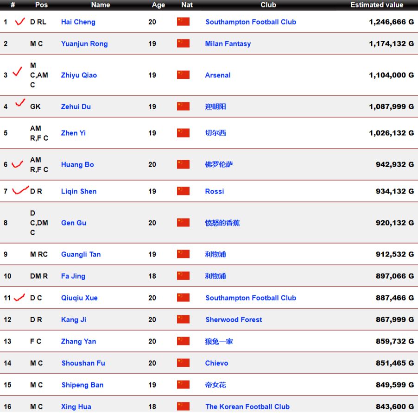
Task: Click the Club column header
Action: 268,5
